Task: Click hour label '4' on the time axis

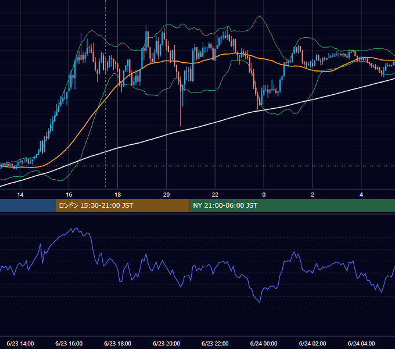Action: [x=361, y=195]
